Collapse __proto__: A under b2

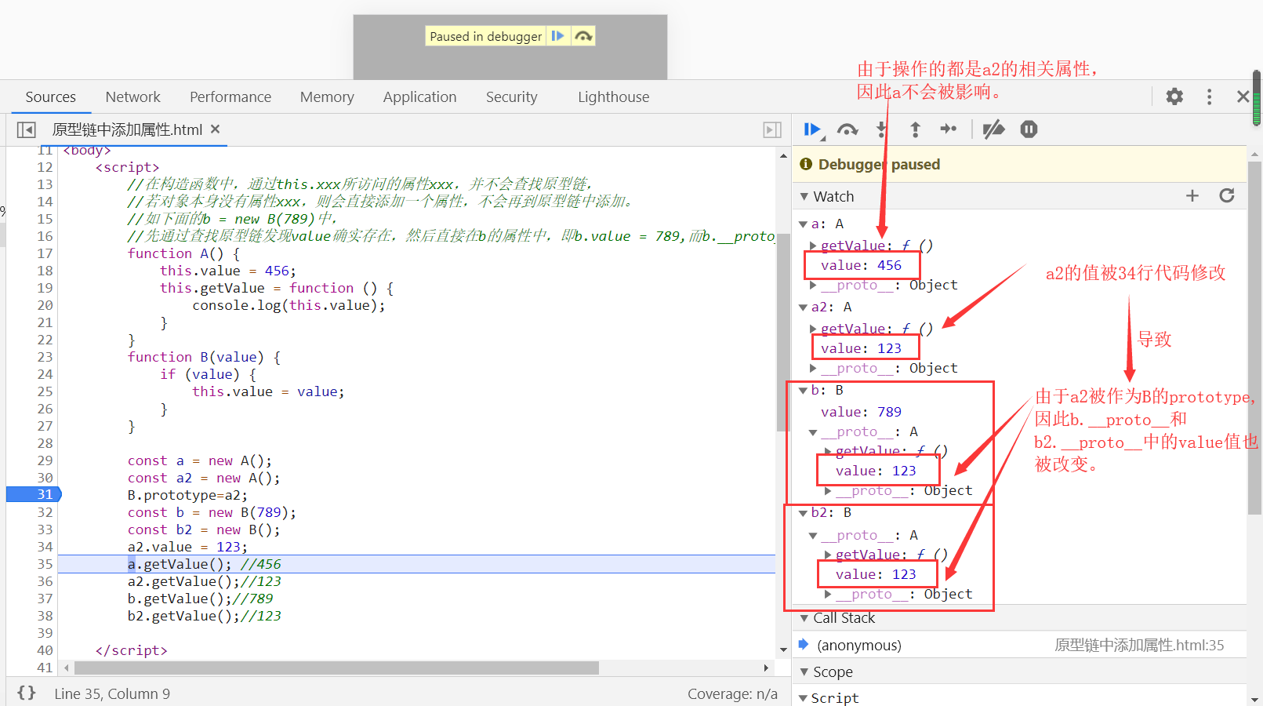click(x=813, y=536)
